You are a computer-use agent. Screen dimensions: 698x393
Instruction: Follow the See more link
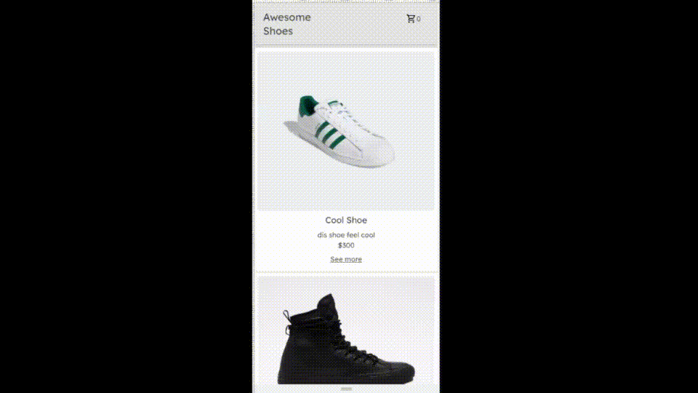point(346,259)
